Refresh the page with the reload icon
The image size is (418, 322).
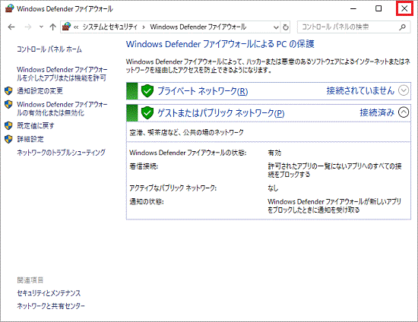pos(286,27)
